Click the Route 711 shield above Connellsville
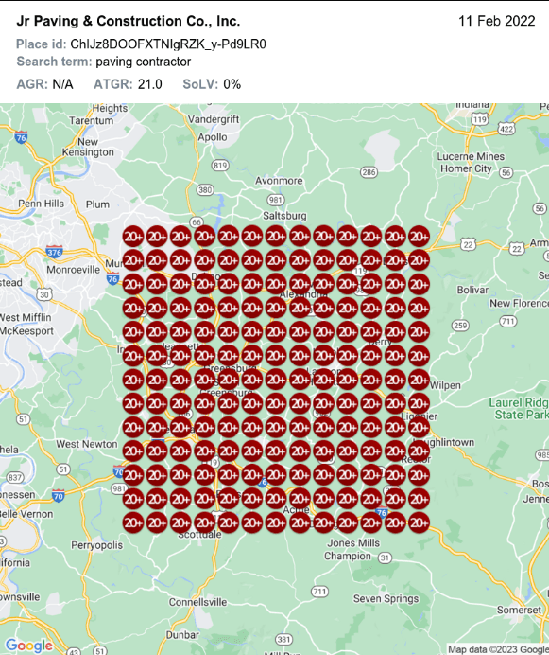Image resolution: width=549 pixels, height=655 pixels. [x=319, y=591]
